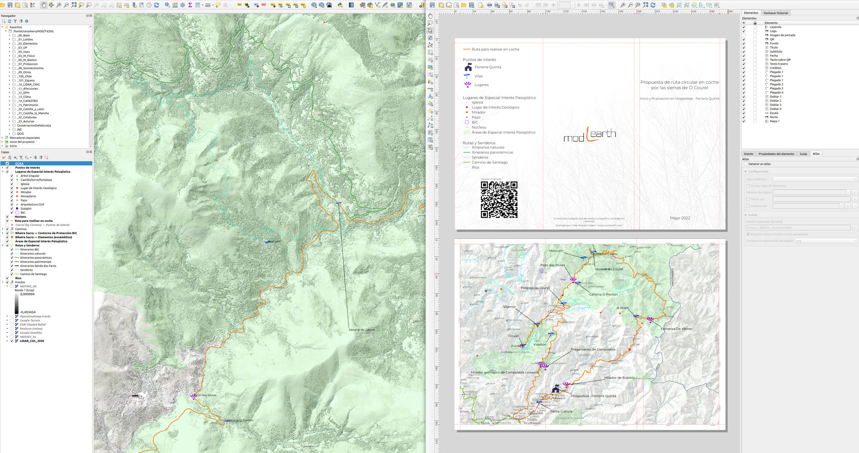The height and width of the screenshot is (453, 859).
Task: Open the project folder icon
Action: coord(2,5)
